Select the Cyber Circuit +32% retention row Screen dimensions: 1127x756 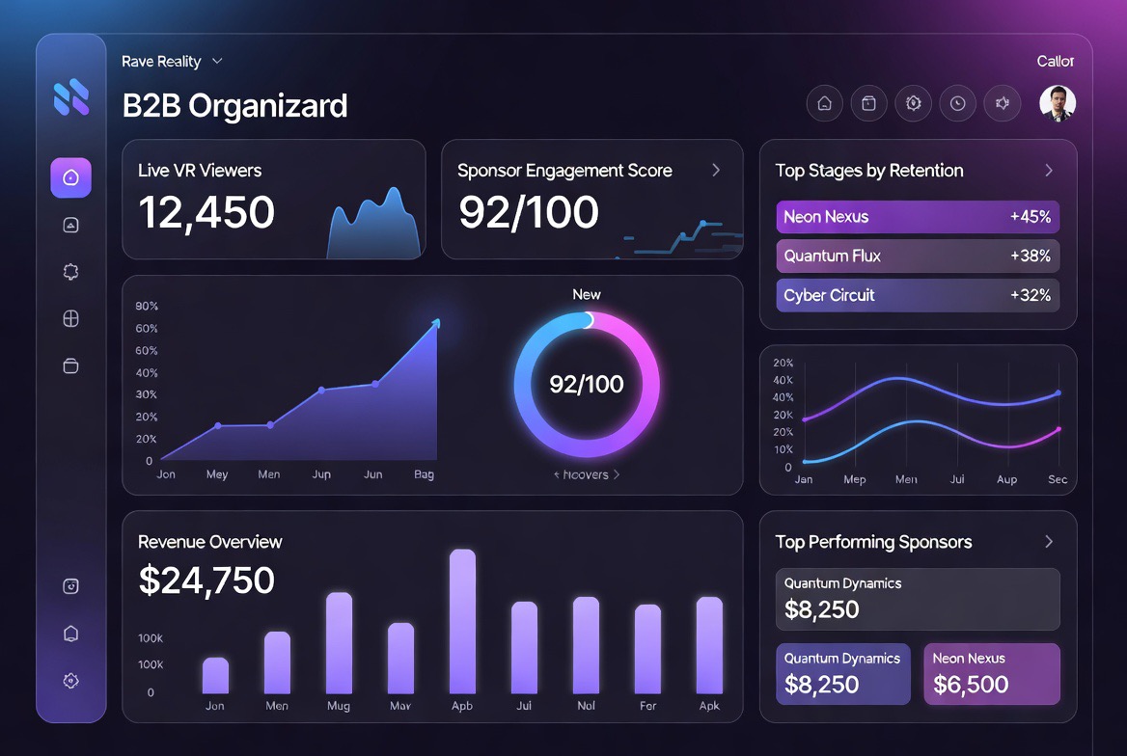918,295
